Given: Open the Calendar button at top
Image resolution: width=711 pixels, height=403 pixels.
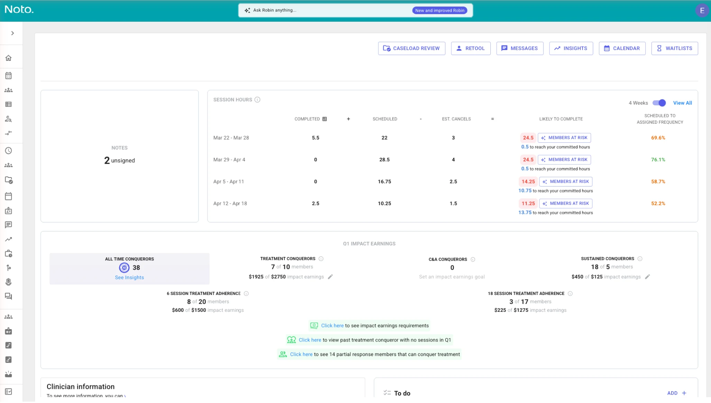Looking at the screenshot, I should [622, 48].
